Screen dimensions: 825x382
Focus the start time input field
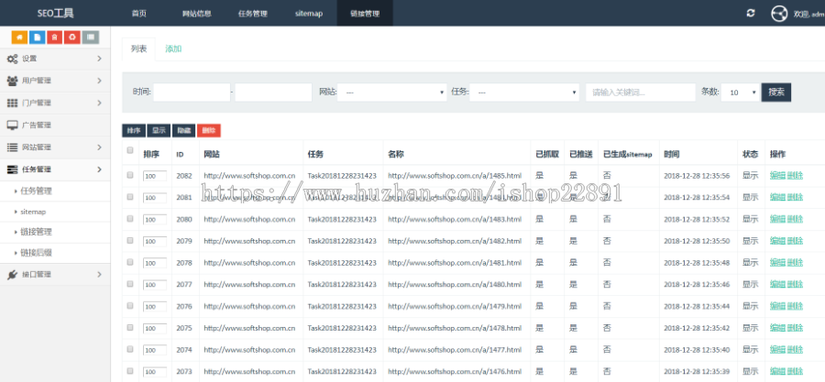click(192, 93)
